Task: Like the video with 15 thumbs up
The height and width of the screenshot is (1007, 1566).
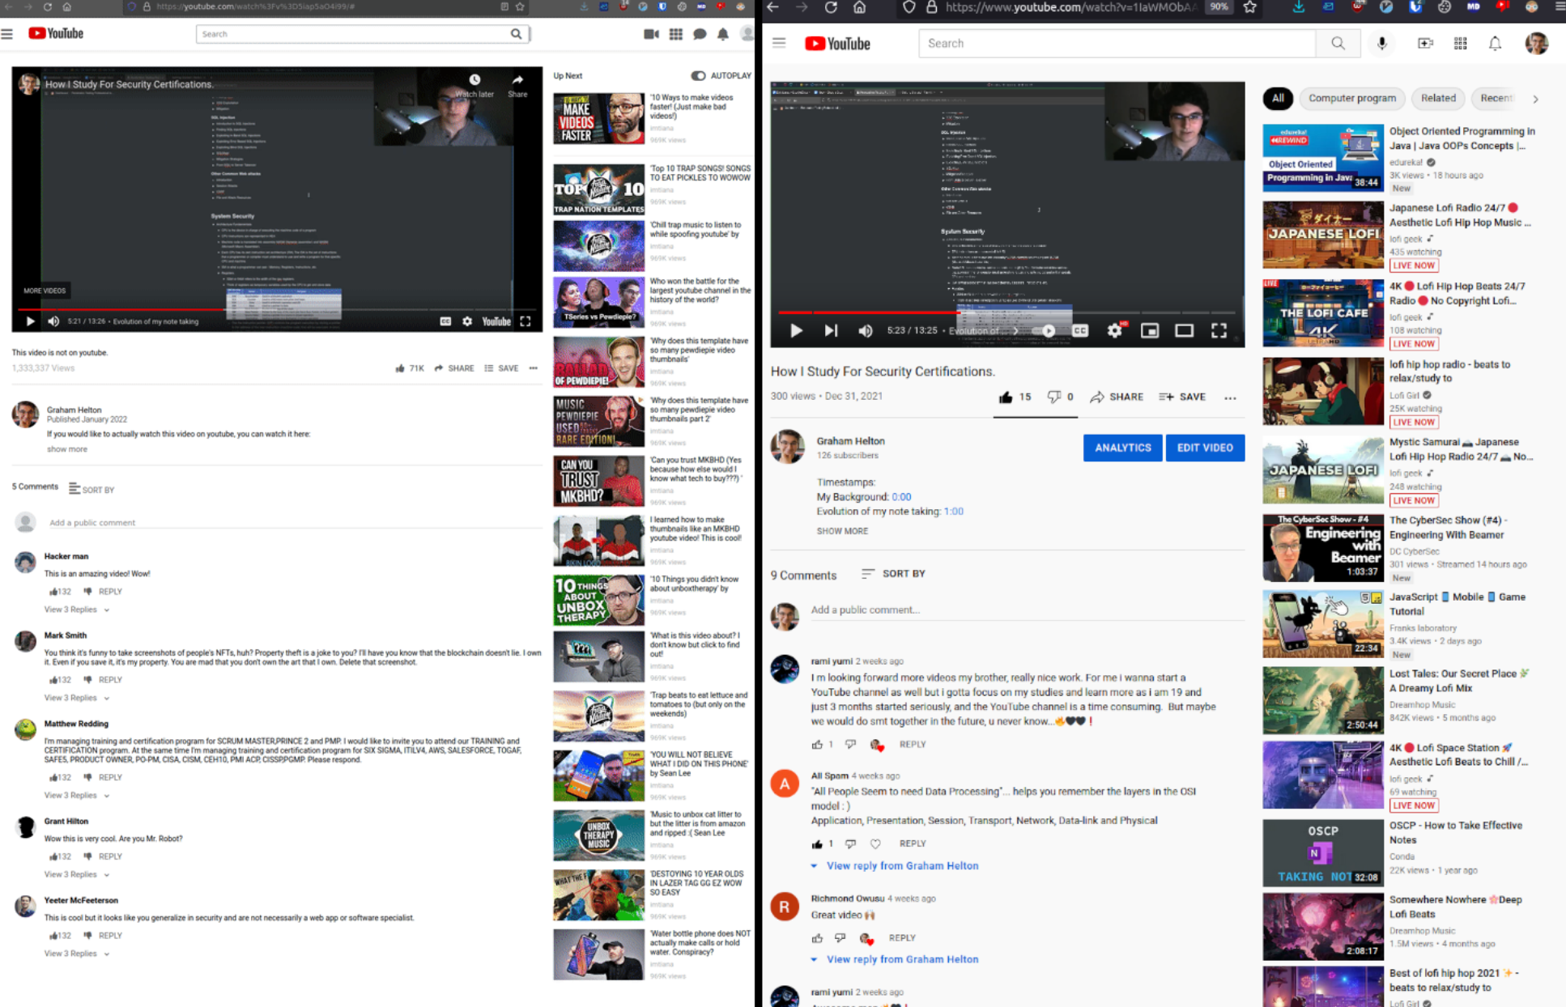Action: click(1006, 397)
